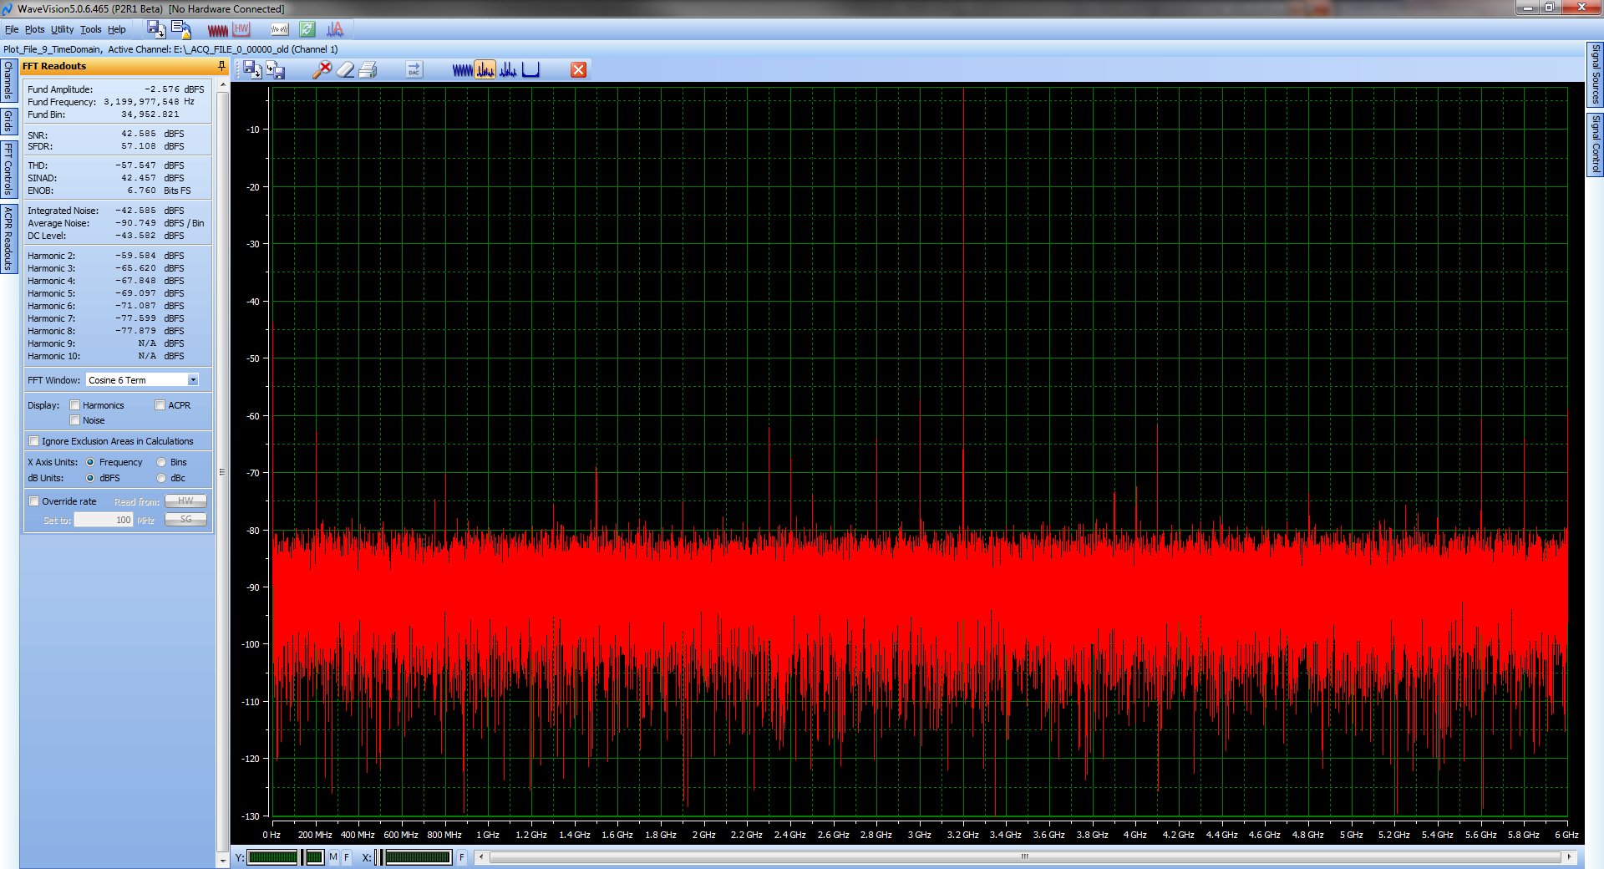The width and height of the screenshot is (1604, 869).
Task: Click the readouts panel scroll-down arrow
Action: click(222, 860)
